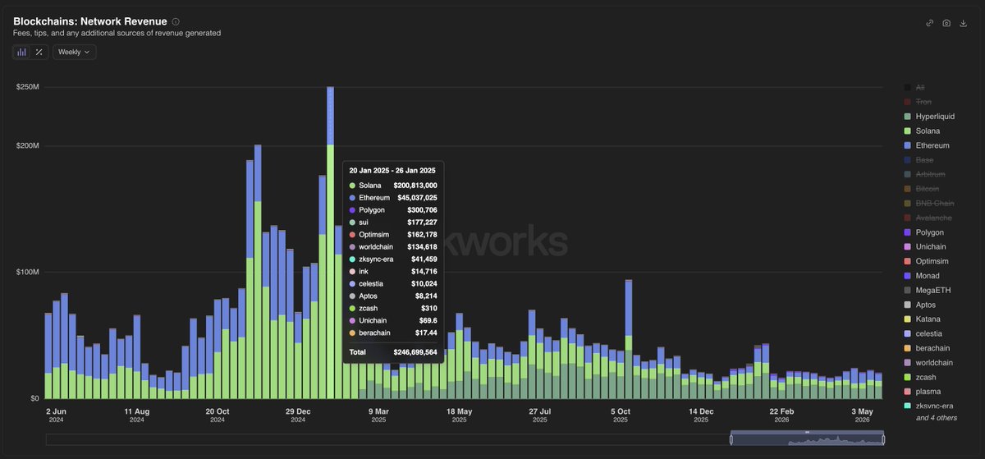Click the '$250M' y-axis label

click(28, 87)
